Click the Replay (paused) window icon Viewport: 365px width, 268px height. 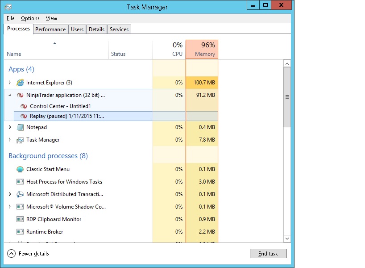[24, 116]
